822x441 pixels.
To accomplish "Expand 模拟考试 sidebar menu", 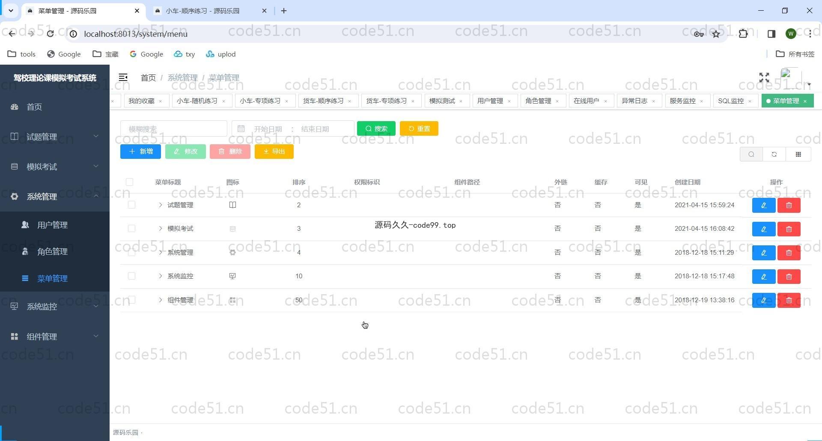I will (55, 167).
